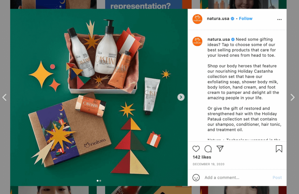Image resolution: width=299 pixels, height=194 pixels.
Task: Open natura.usa profile from header username
Action: (218, 18)
